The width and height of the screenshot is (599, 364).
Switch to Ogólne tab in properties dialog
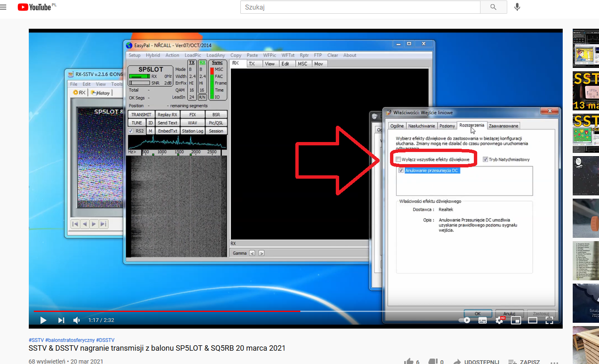[397, 126]
